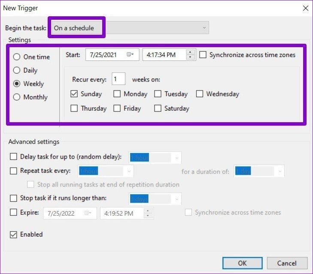The image size is (313, 274).
Task: Uncheck the Sunday checkbox
Action: [x=74, y=94]
